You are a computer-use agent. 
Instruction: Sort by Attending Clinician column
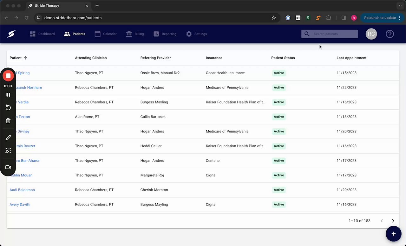pos(91,58)
